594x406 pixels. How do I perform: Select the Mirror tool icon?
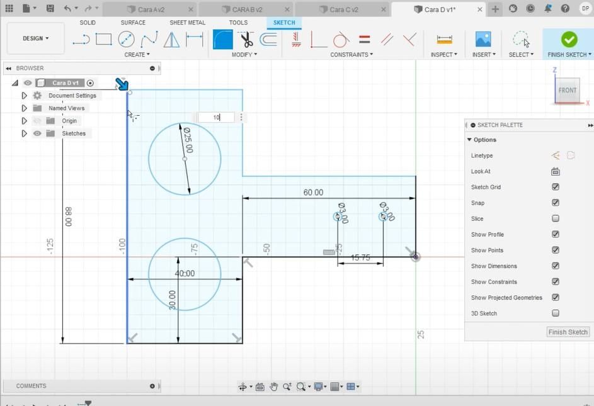coord(171,40)
